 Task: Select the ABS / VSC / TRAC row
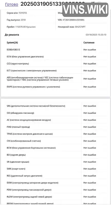coord(57,79)
